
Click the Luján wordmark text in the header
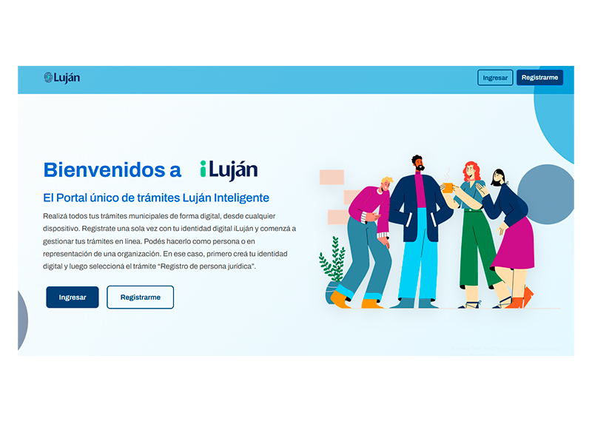click(65, 77)
